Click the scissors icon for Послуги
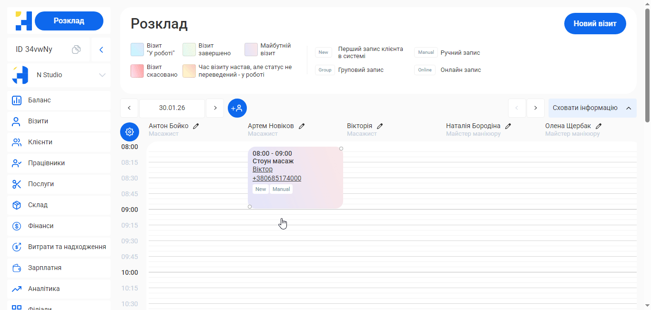Image resolution: width=651 pixels, height=310 pixels. tap(17, 184)
